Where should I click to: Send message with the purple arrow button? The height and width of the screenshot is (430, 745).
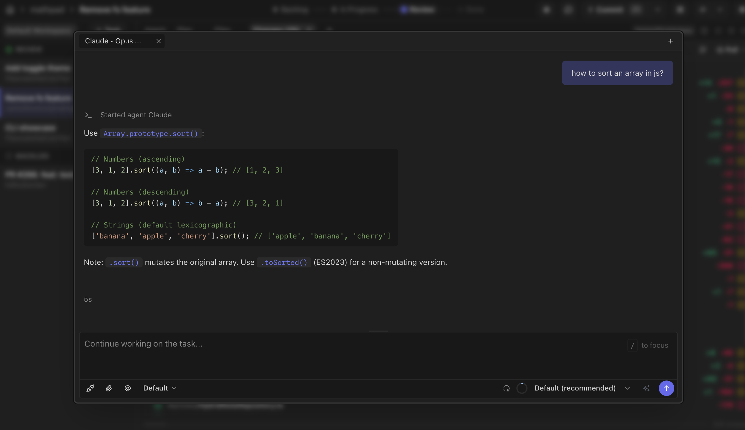tap(666, 388)
